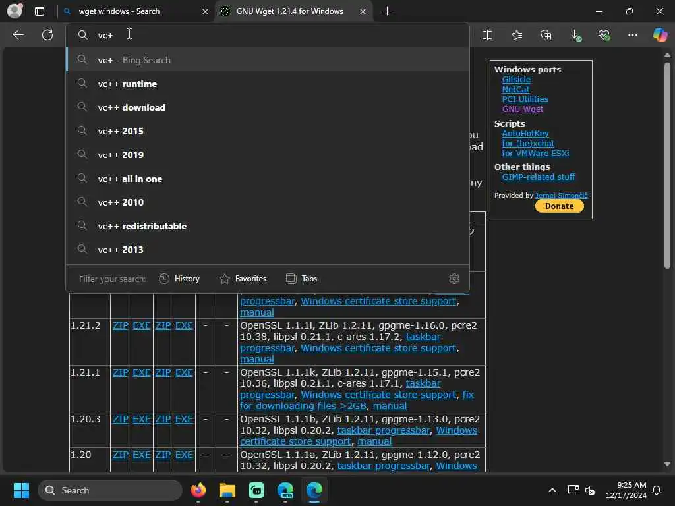675x506 pixels.
Task: Open the Gifsicle link in Windows ports
Action: click(x=516, y=79)
